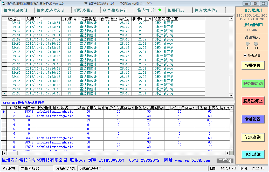The height and width of the screenshot is (172, 269).
Task: Switch to 多普勒流速计 tab
Action: tap(115, 10)
